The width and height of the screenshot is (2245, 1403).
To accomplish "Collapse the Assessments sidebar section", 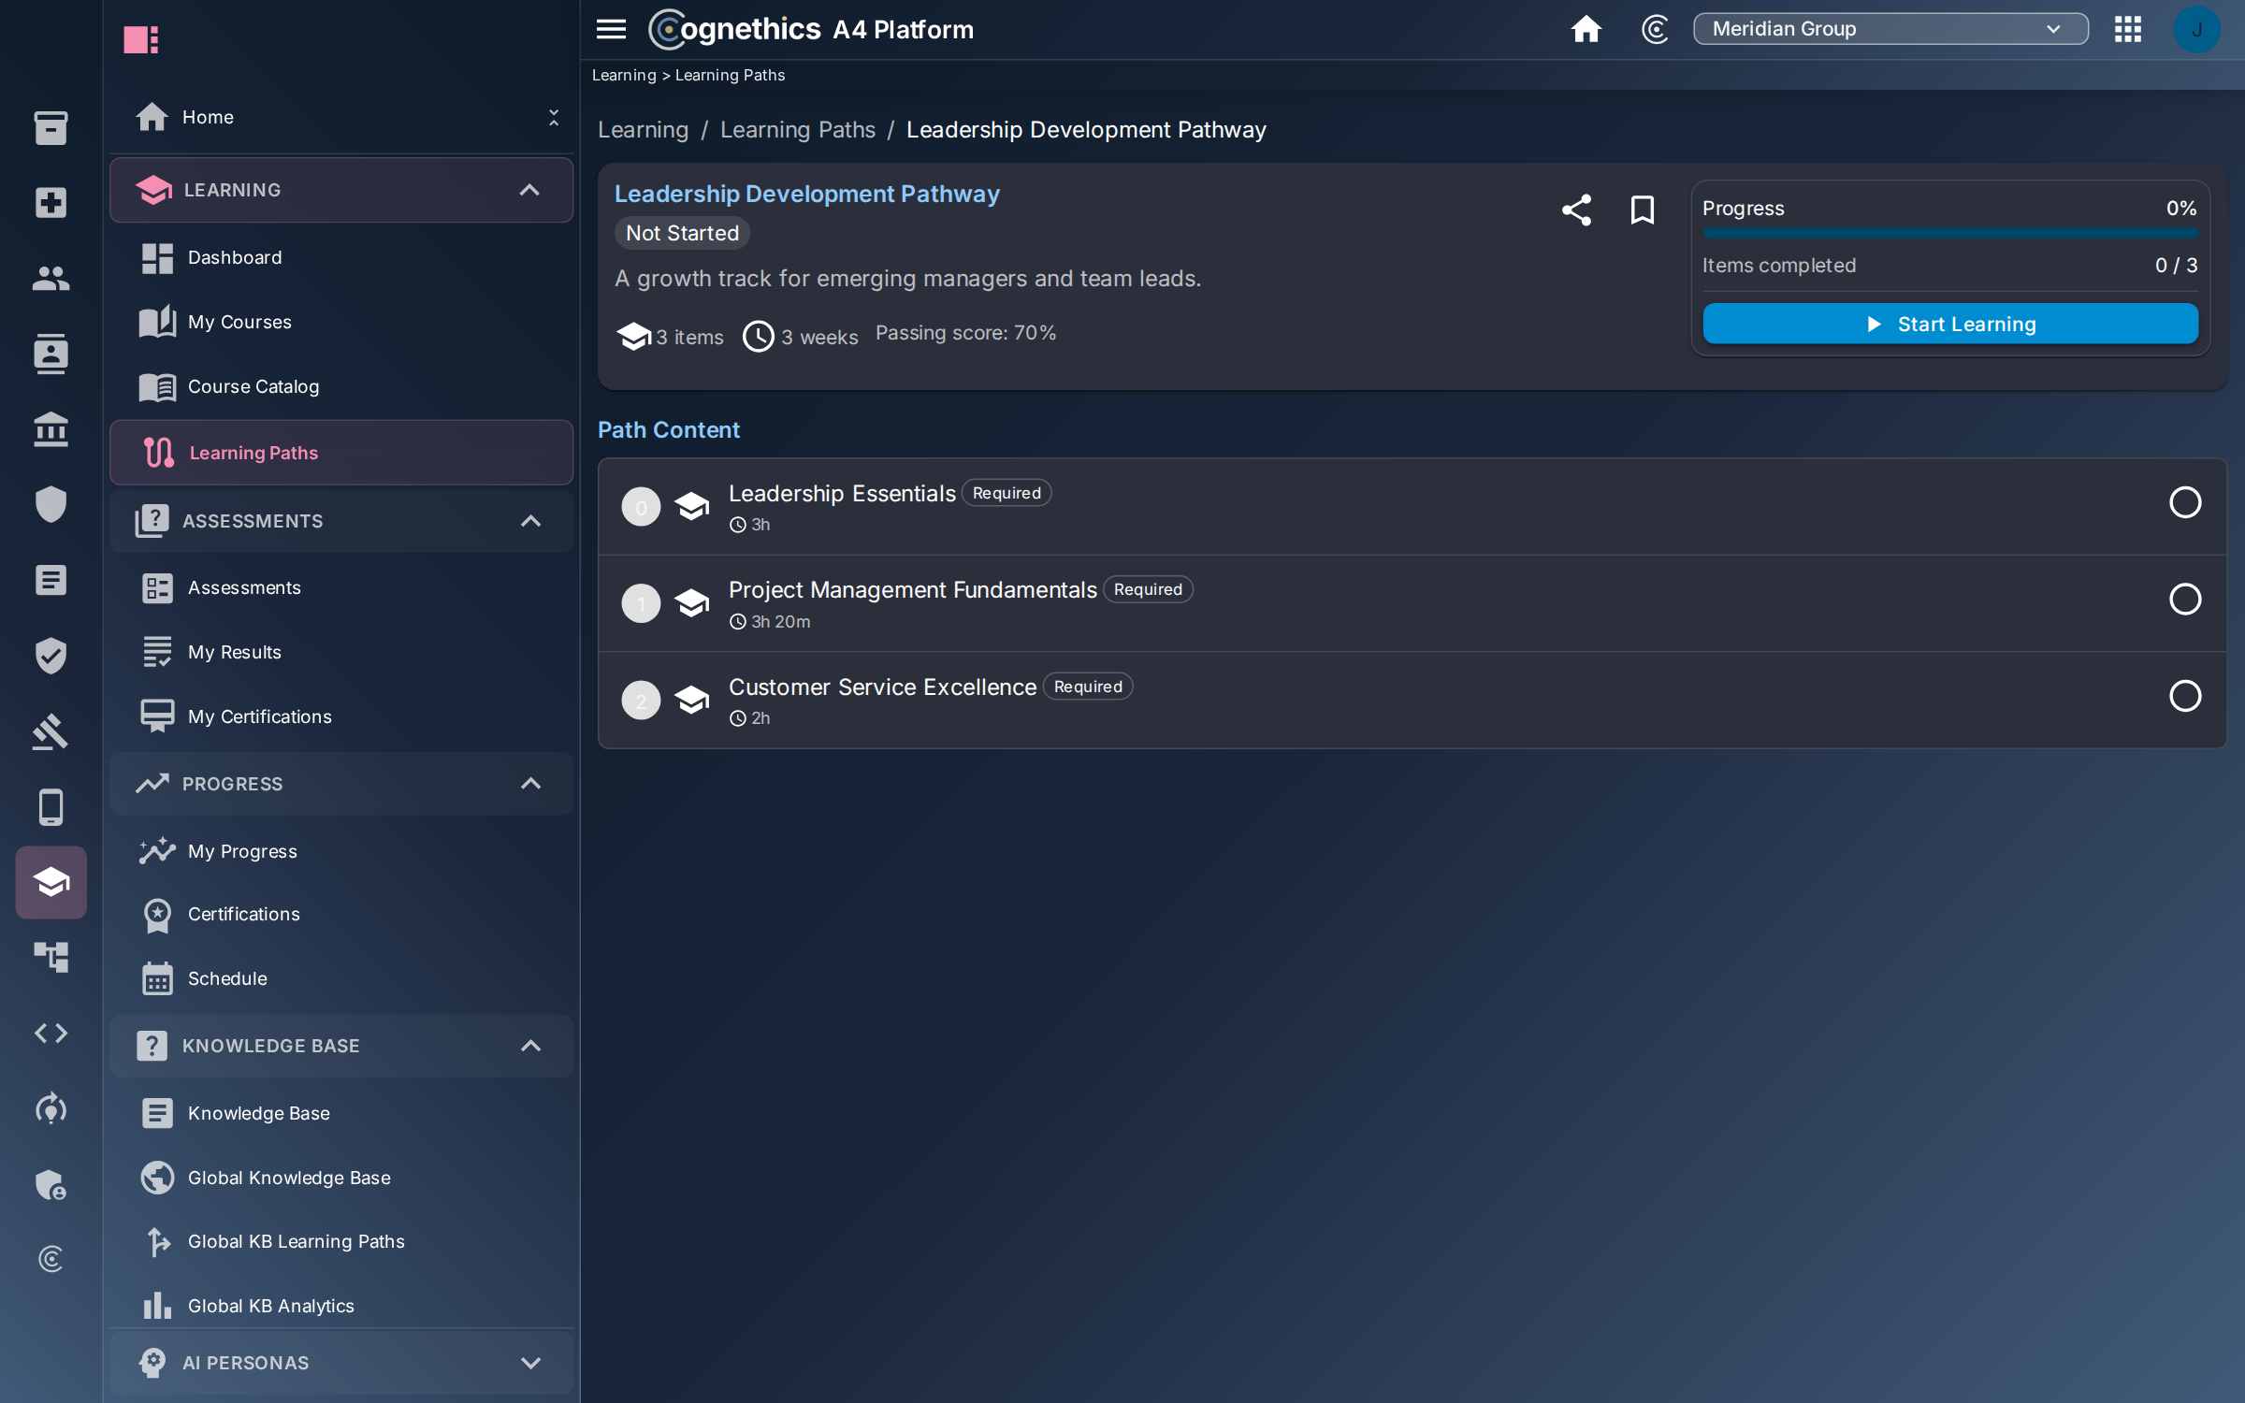I will click(341, 521).
